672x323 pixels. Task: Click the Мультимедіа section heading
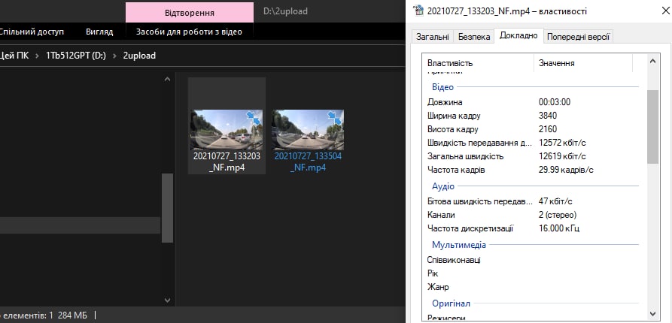[x=459, y=245]
